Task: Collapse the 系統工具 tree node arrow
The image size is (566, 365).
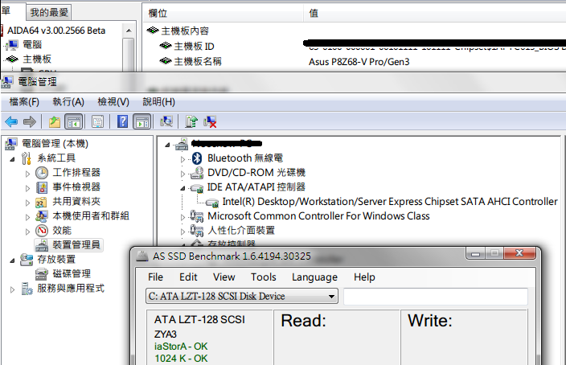Action: click(x=13, y=159)
